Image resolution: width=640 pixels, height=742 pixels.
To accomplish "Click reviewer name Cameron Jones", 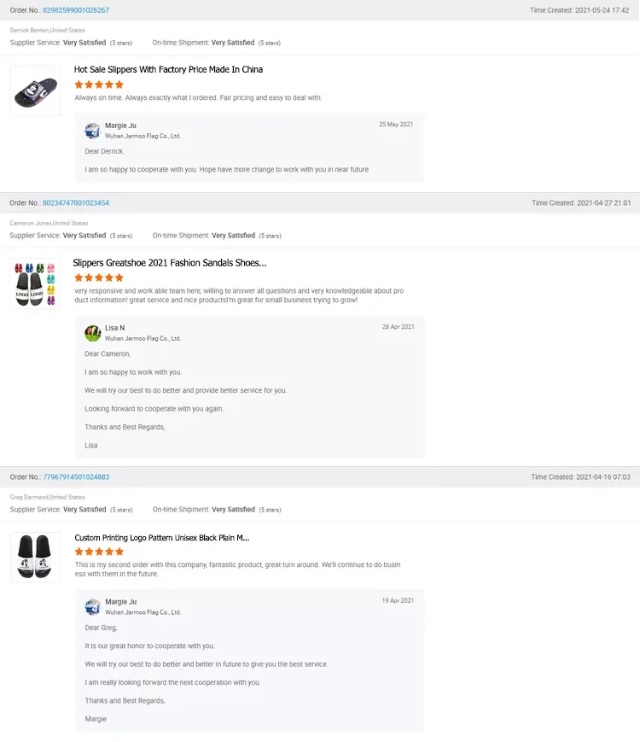I will tap(31, 223).
